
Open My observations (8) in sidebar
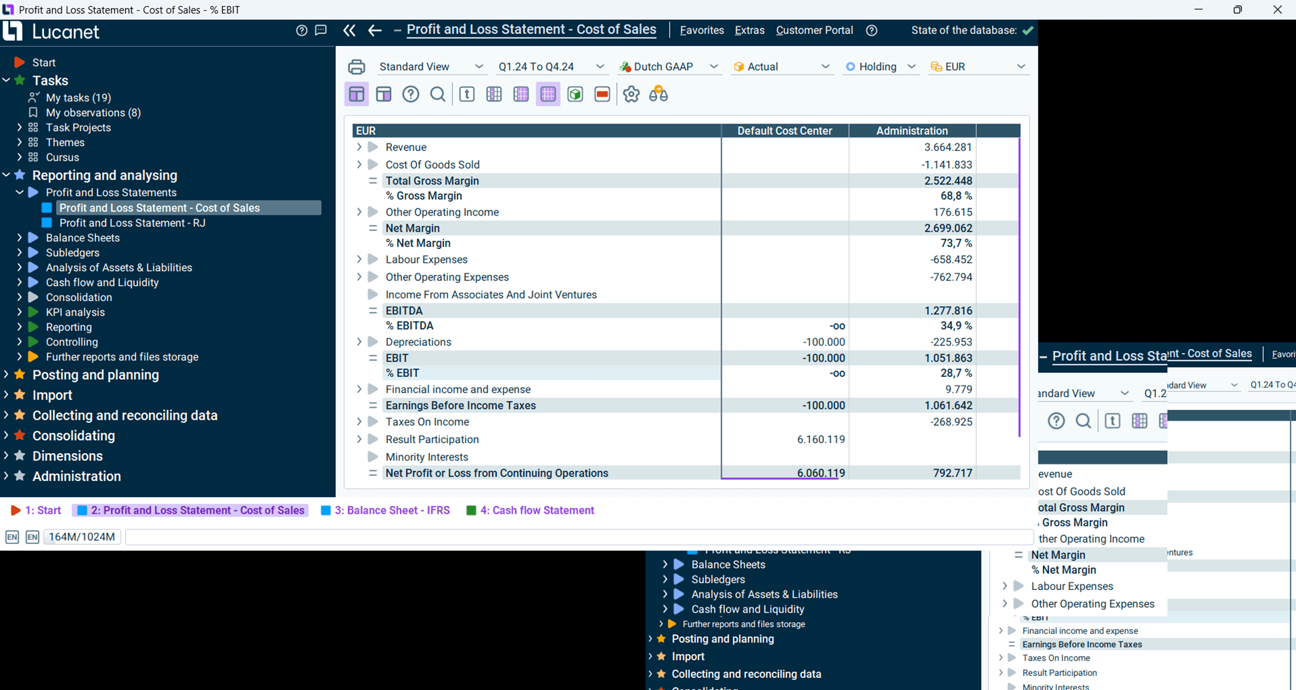click(93, 113)
